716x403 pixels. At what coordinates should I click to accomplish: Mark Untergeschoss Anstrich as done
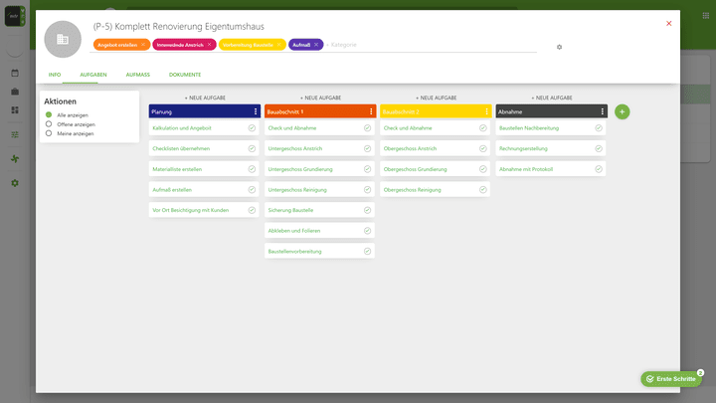[367, 148]
